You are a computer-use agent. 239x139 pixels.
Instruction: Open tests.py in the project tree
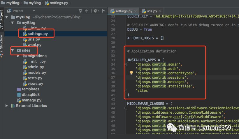tap(35, 78)
